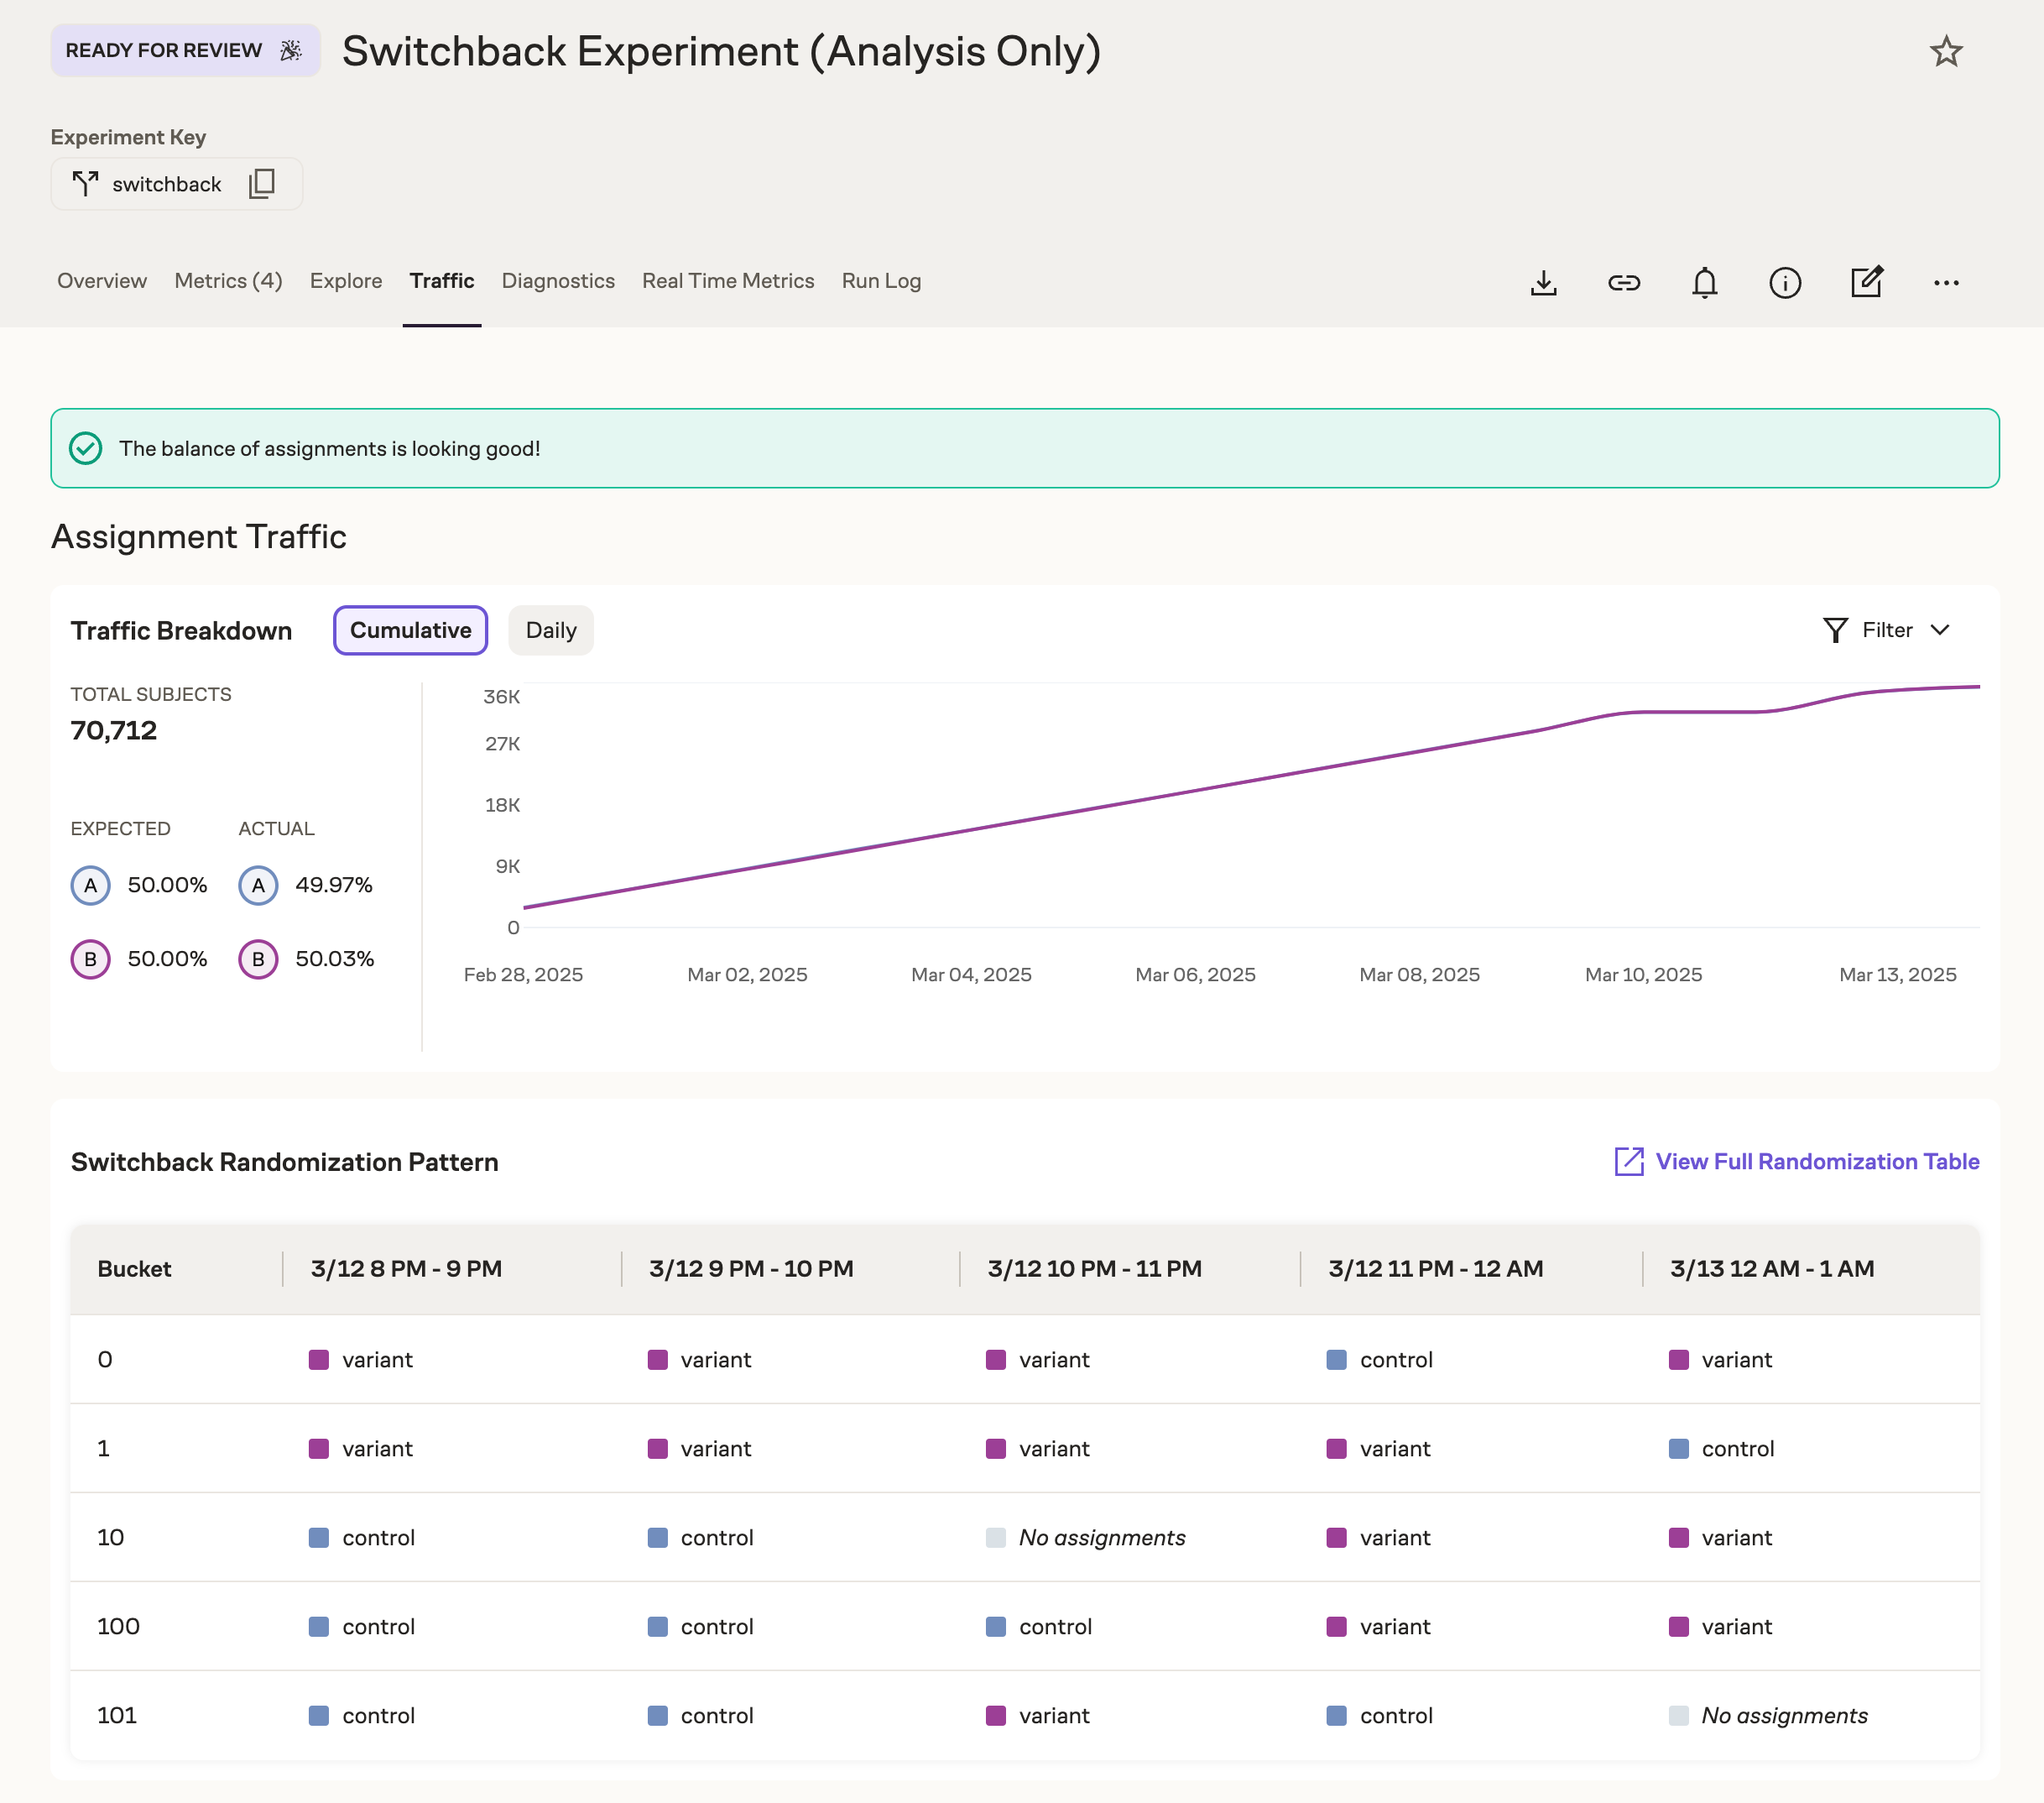This screenshot has width=2044, height=1803.
Task: Open the more options ellipsis menu
Action: (1946, 283)
